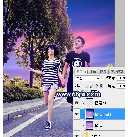Click clipping mask arrow on 图层 11
The height and width of the screenshot is (137, 128).
[x=84, y=103]
